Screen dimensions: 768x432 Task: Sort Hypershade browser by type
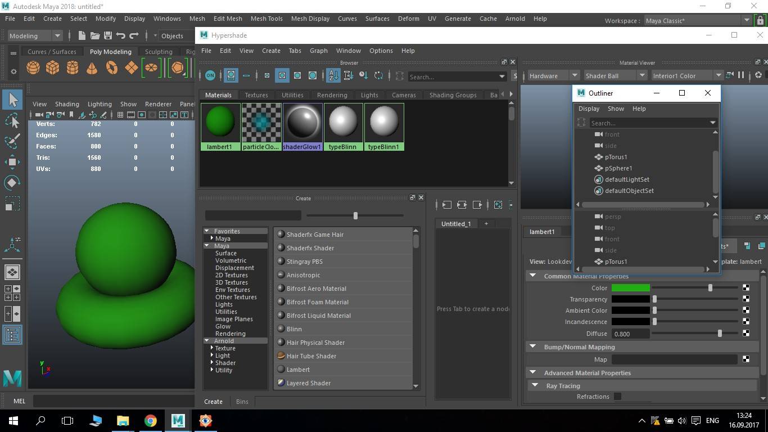[349, 75]
